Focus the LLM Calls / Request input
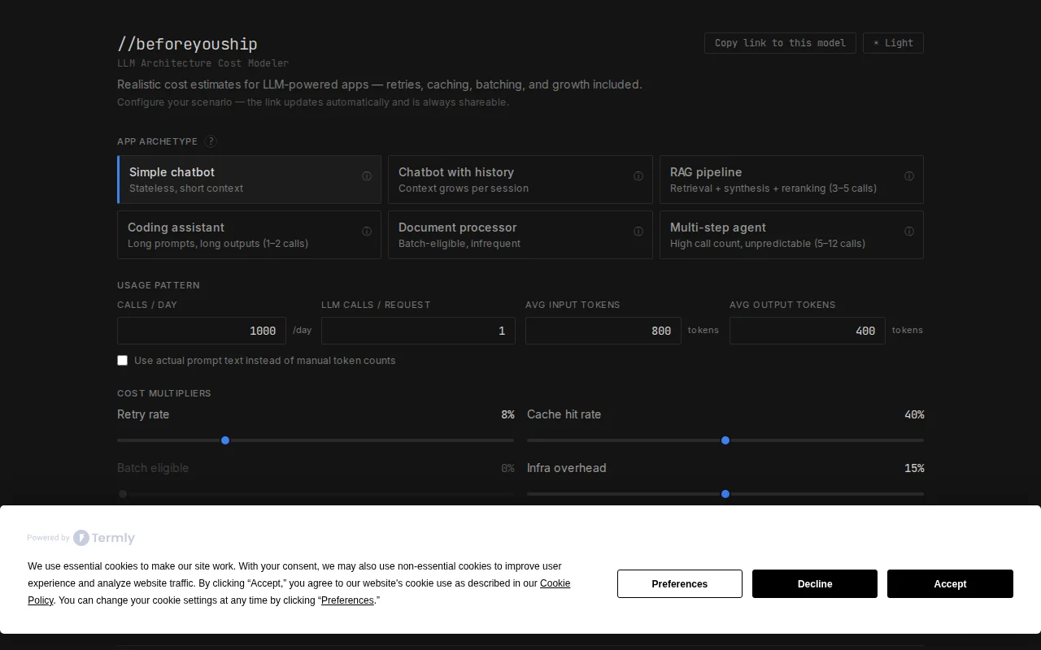Image resolution: width=1041 pixels, height=650 pixels. pos(418,331)
